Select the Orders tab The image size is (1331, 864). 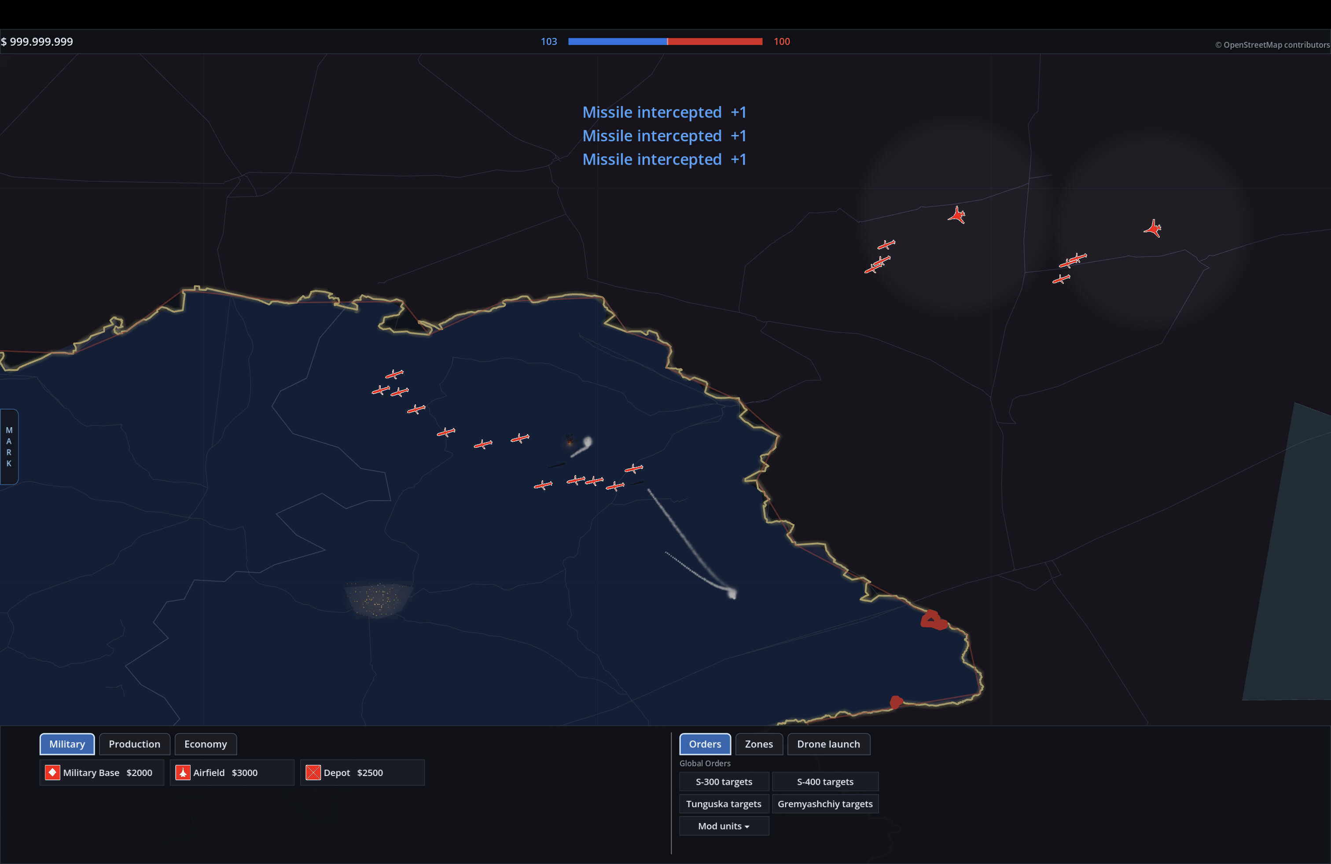(x=705, y=744)
